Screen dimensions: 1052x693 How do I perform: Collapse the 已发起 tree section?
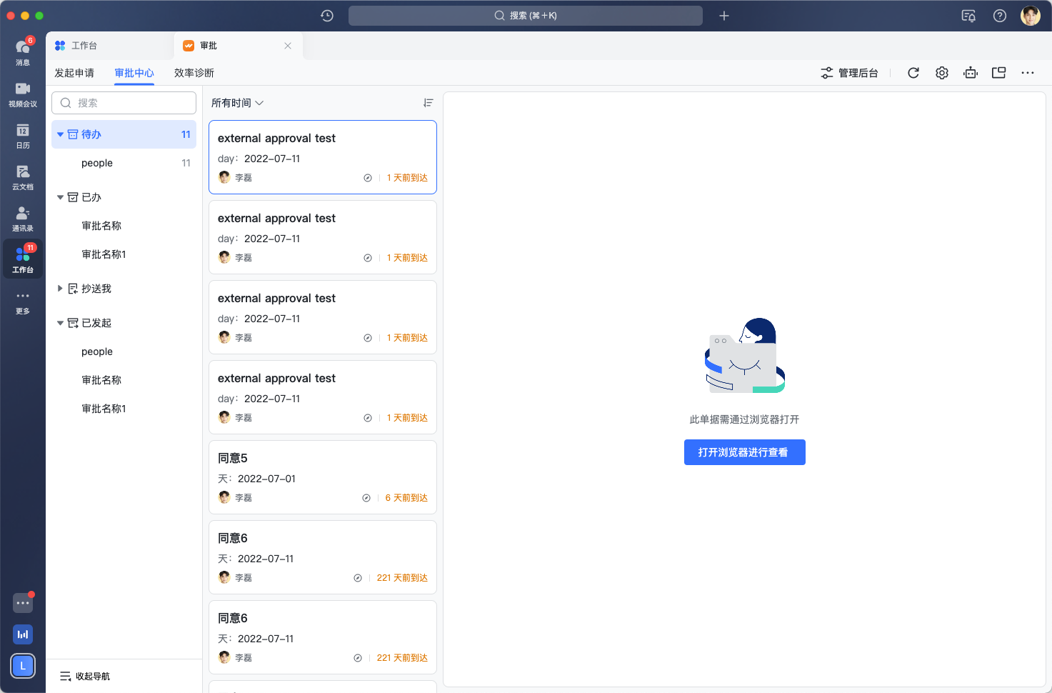[x=61, y=323]
